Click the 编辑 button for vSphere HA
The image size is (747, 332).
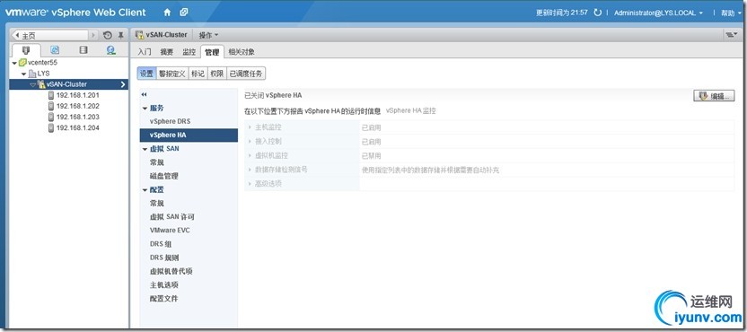pos(714,96)
